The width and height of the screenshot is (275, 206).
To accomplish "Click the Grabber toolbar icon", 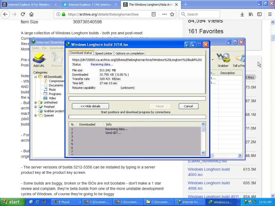I will 223,60.
